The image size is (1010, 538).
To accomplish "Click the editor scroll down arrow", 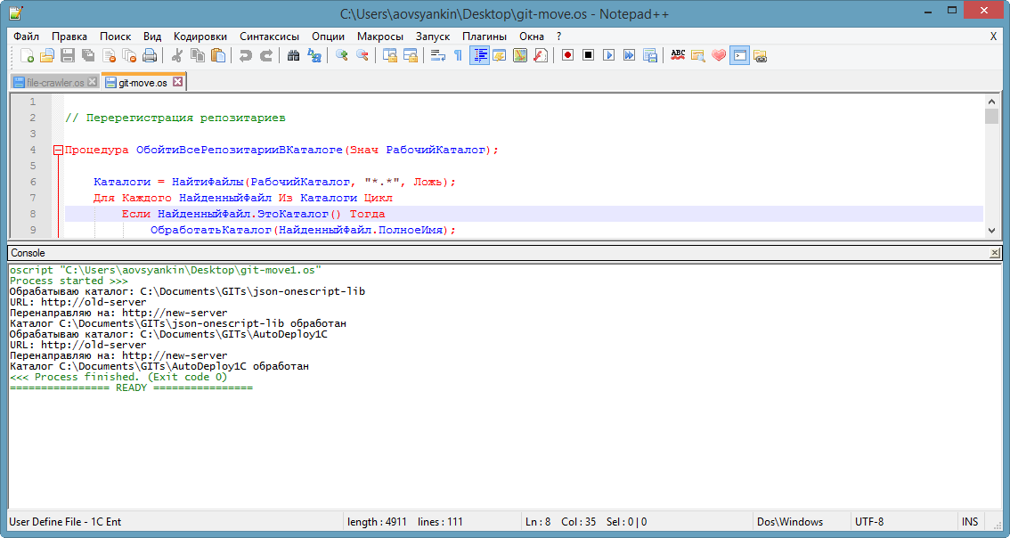I will [991, 230].
